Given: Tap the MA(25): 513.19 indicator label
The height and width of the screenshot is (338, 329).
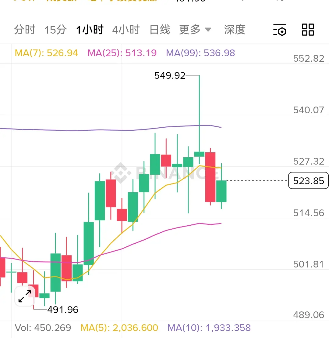Looking at the screenshot, I should [x=122, y=53].
